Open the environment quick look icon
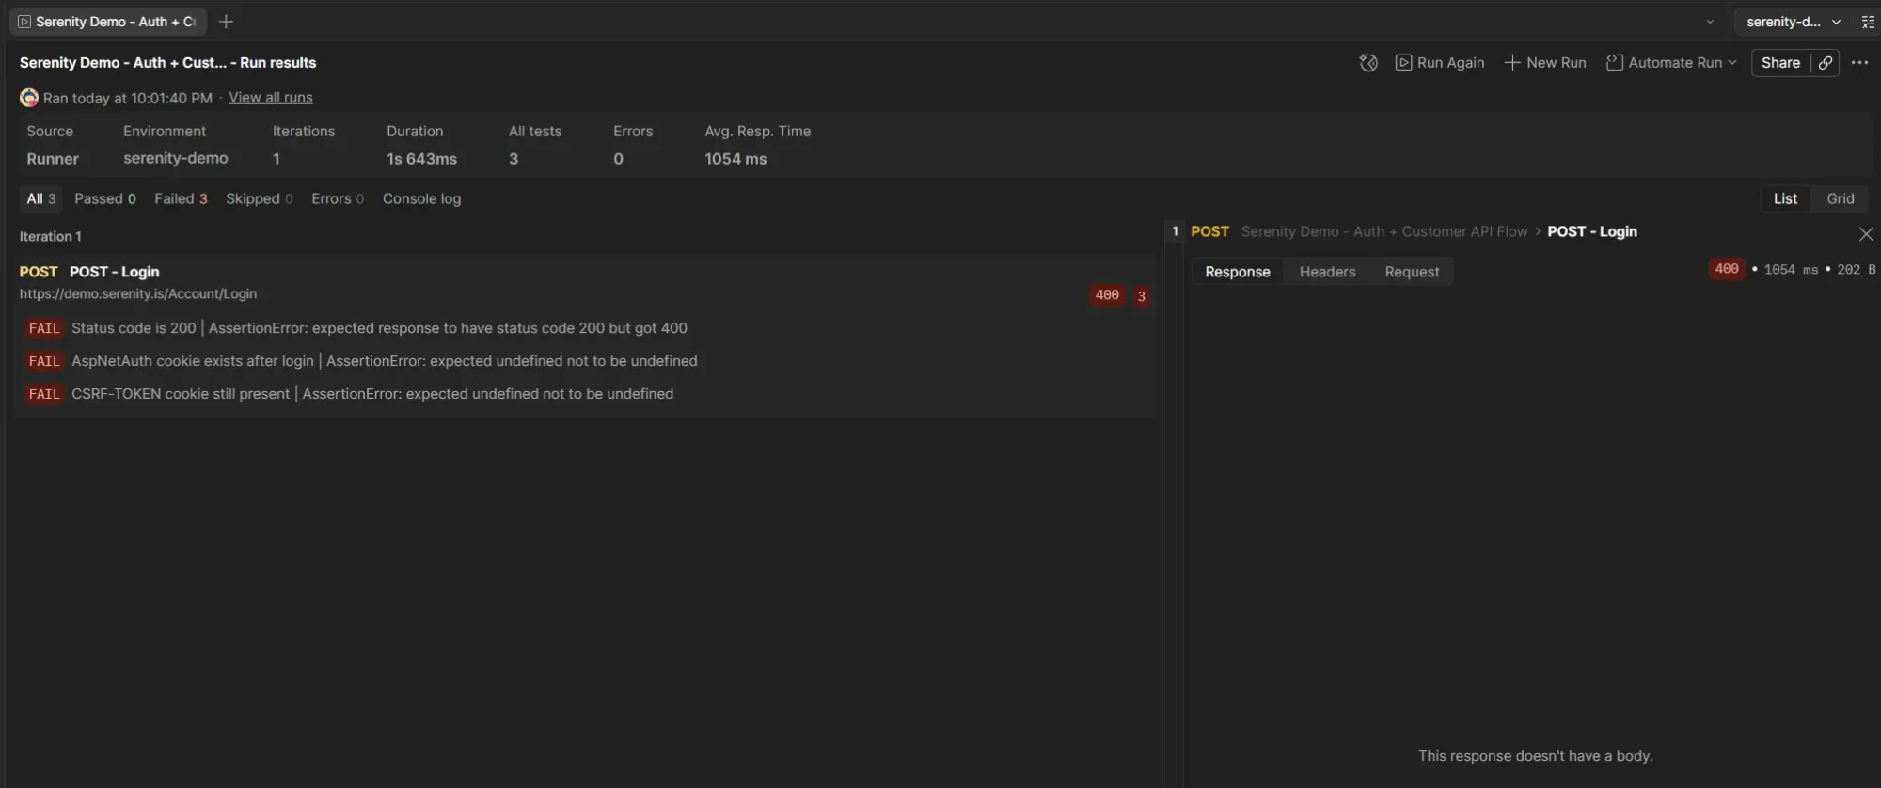Screen dimensions: 1881x788 1868,22
